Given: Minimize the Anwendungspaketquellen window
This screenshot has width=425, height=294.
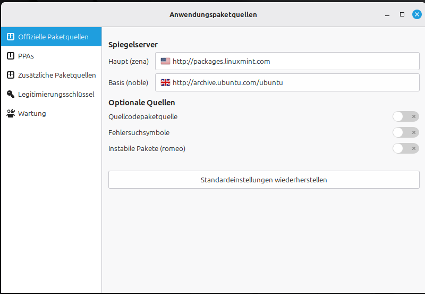Looking at the screenshot, I should coord(387,14).
